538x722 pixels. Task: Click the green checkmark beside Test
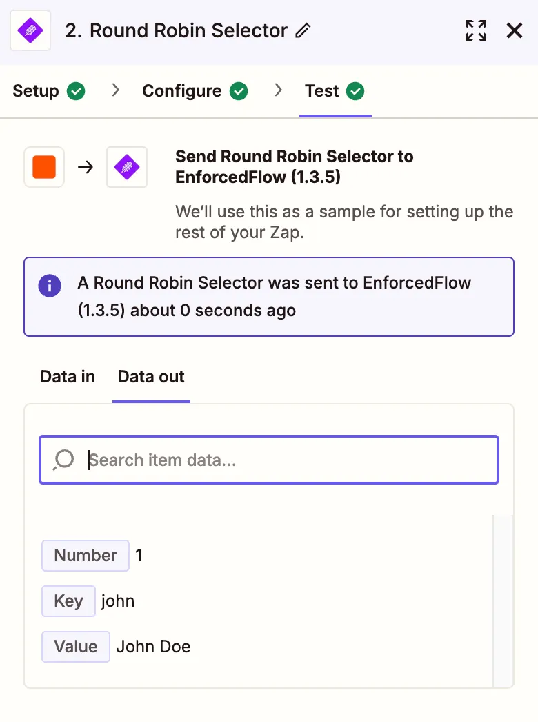pos(355,91)
